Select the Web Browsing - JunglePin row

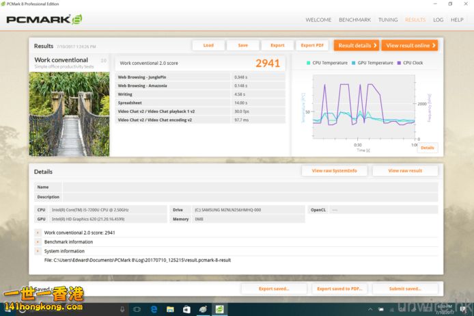click(x=200, y=77)
